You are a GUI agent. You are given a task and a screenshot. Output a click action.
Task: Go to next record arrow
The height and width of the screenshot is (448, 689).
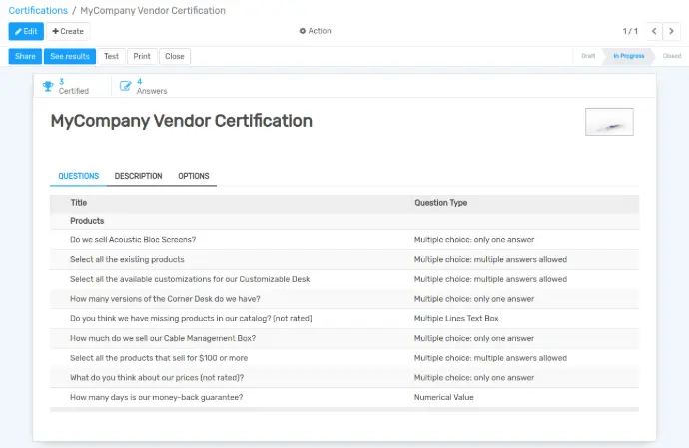671,31
